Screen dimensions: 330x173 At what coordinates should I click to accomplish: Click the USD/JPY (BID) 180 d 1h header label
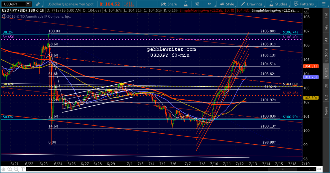pyautogui.click(x=23, y=10)
